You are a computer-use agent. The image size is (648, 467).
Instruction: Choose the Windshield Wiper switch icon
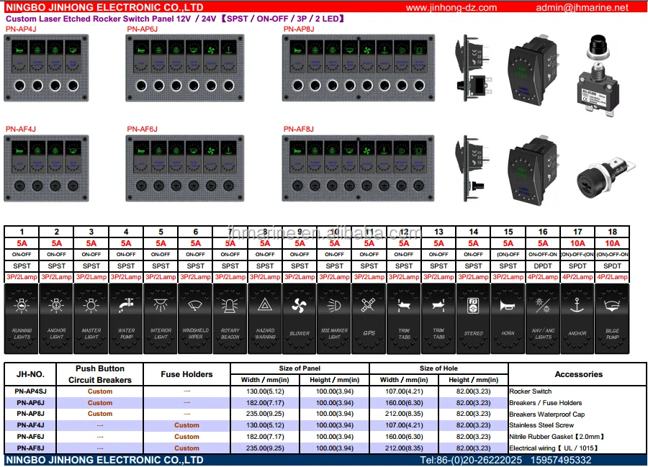coord(195,306)
